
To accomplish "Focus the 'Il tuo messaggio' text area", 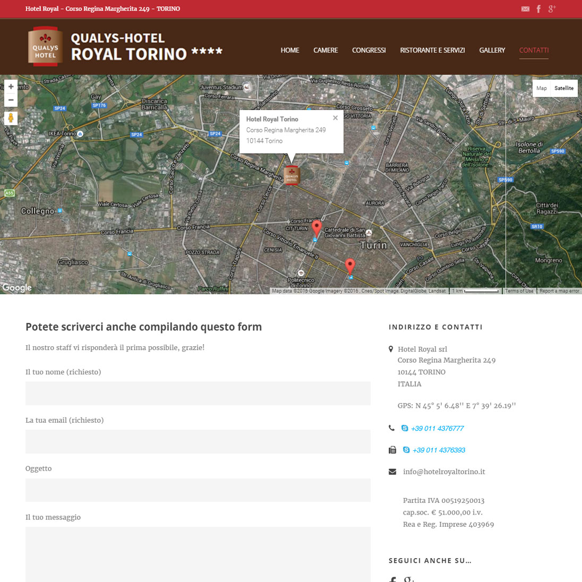I will coord(198,554).
